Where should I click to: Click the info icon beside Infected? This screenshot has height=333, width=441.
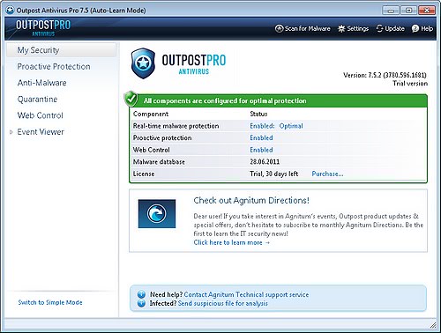[141, 303]
